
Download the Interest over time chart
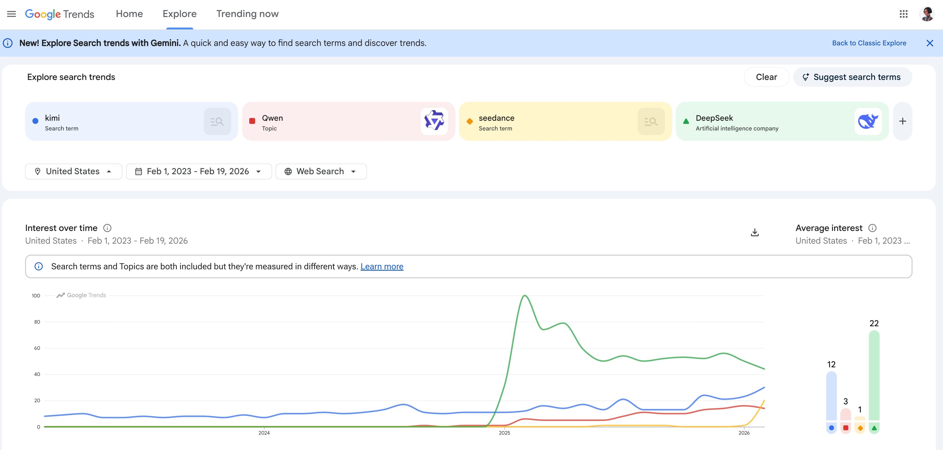coord(755,233)
